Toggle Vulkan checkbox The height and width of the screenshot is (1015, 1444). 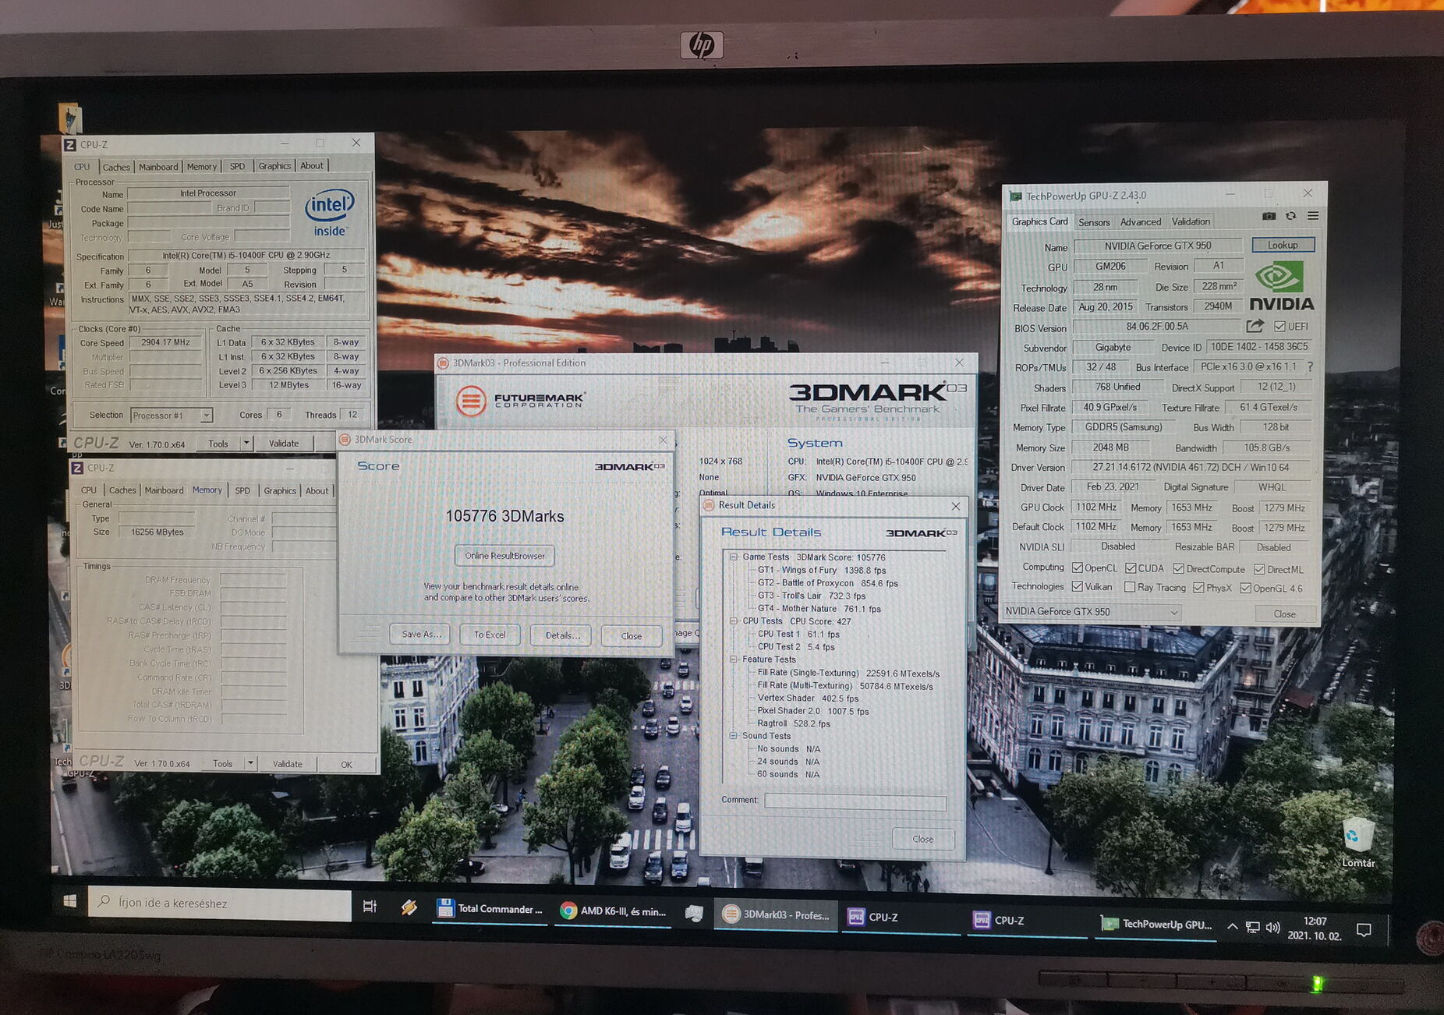[x=1078, y=586]
